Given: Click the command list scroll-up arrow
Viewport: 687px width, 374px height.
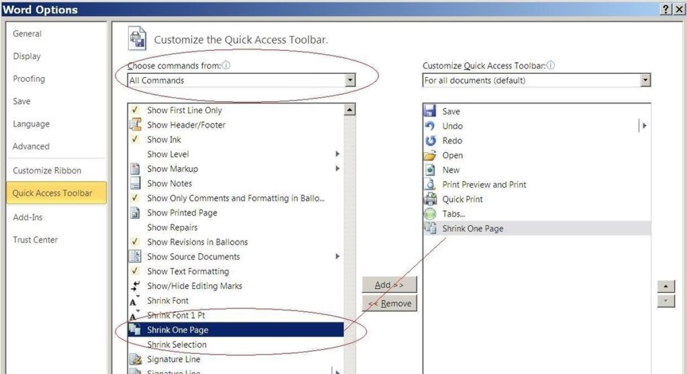Looking at the screenshot, I should tap(350, 110).
